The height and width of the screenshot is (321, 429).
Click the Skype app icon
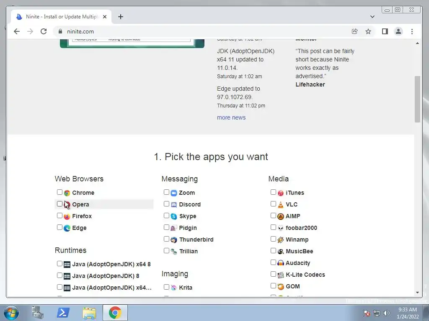pyautogui.click(x=174, y=217)
